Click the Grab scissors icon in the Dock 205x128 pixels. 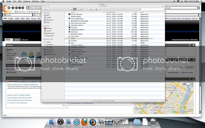tap(125, 122)
